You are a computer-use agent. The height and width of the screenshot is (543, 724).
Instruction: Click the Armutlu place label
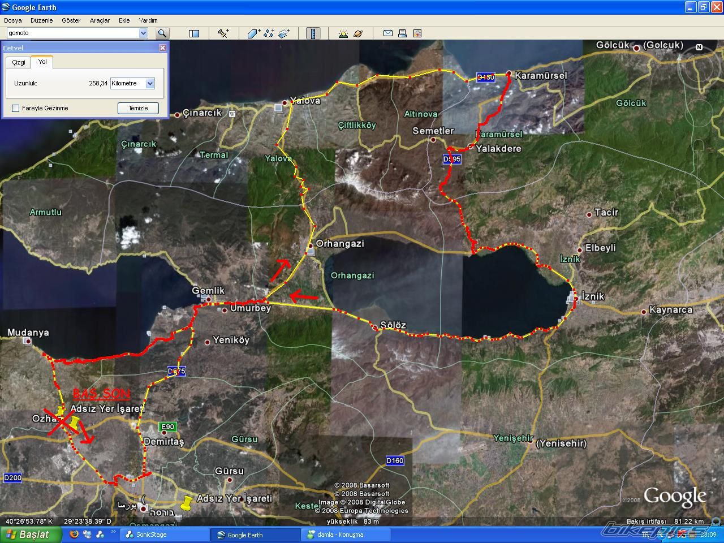pos(45,212)
